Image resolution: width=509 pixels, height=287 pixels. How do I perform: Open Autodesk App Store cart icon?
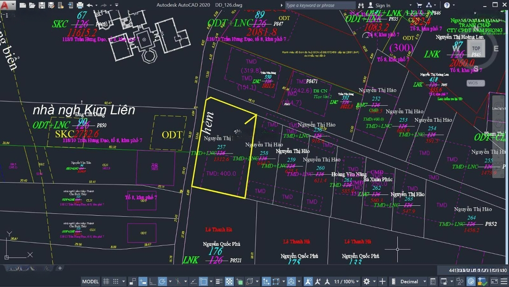(419, 5)
